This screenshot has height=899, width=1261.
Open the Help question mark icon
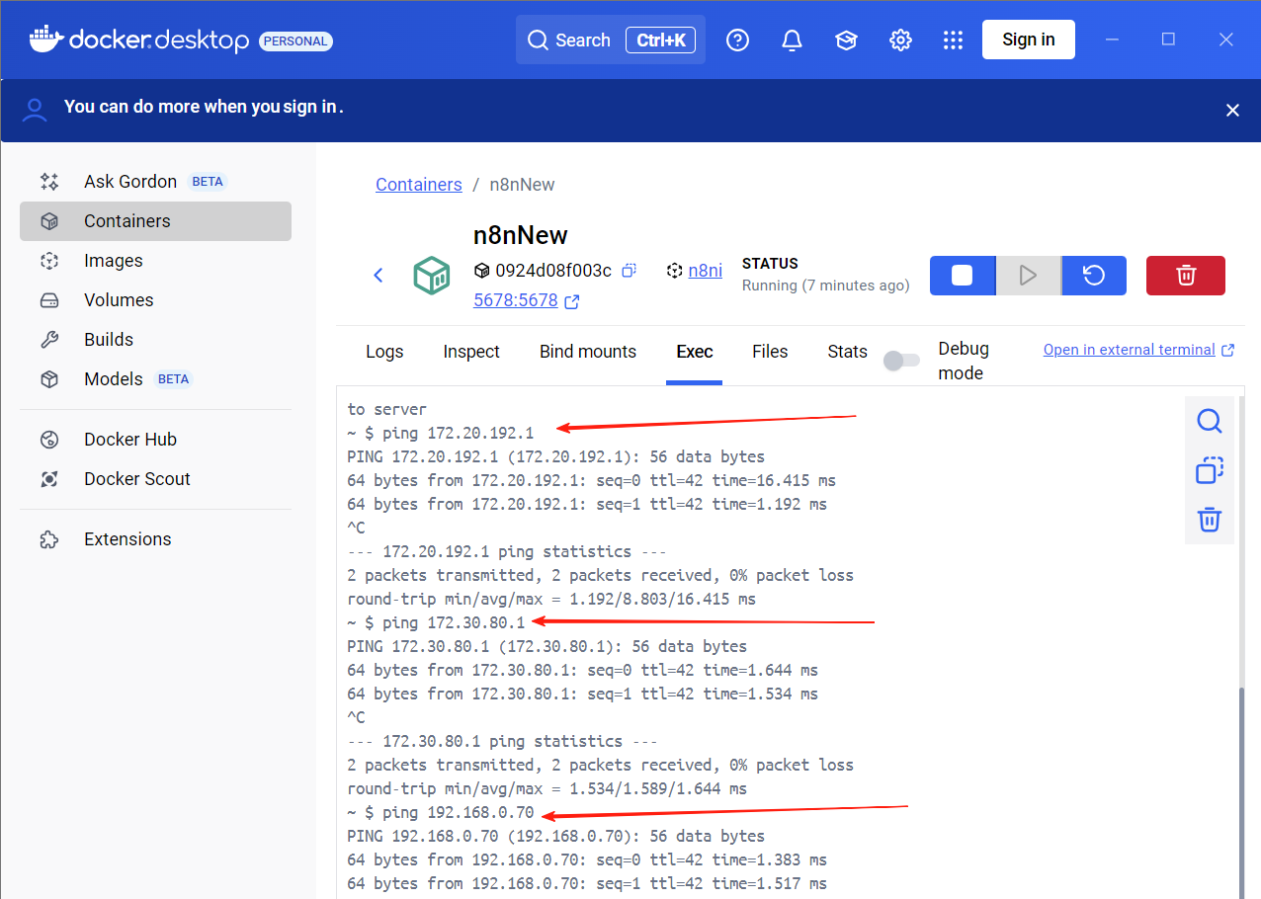click(x=737, y=40)
